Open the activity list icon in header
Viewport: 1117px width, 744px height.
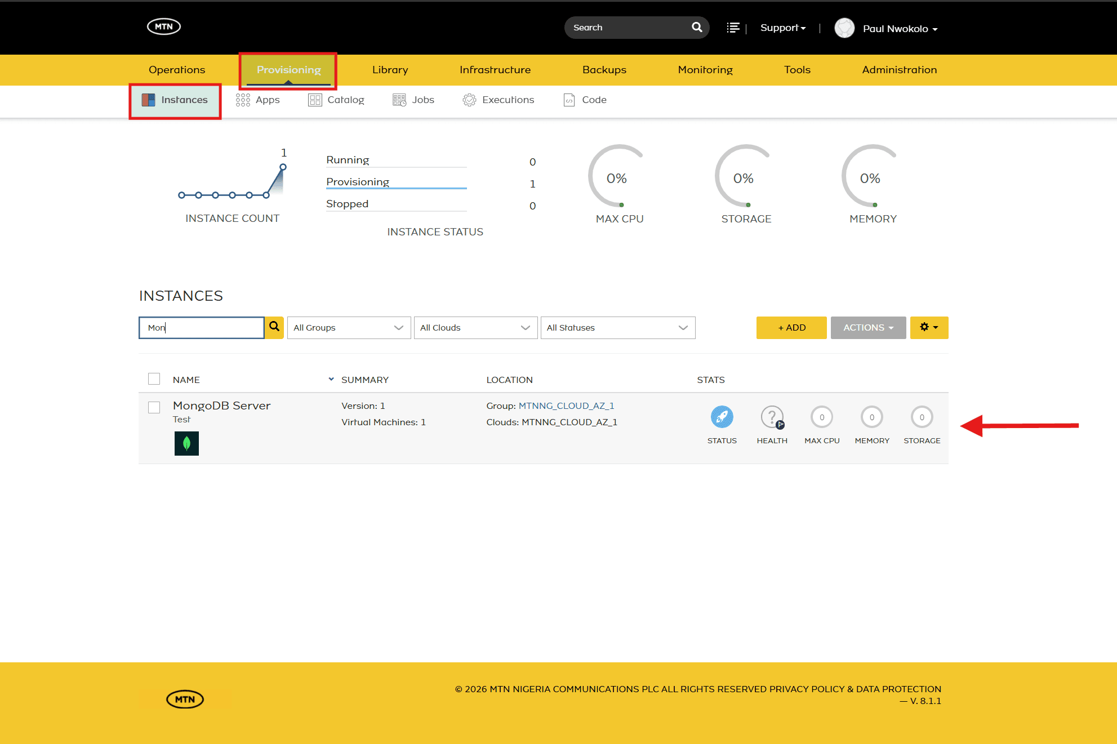733,28
